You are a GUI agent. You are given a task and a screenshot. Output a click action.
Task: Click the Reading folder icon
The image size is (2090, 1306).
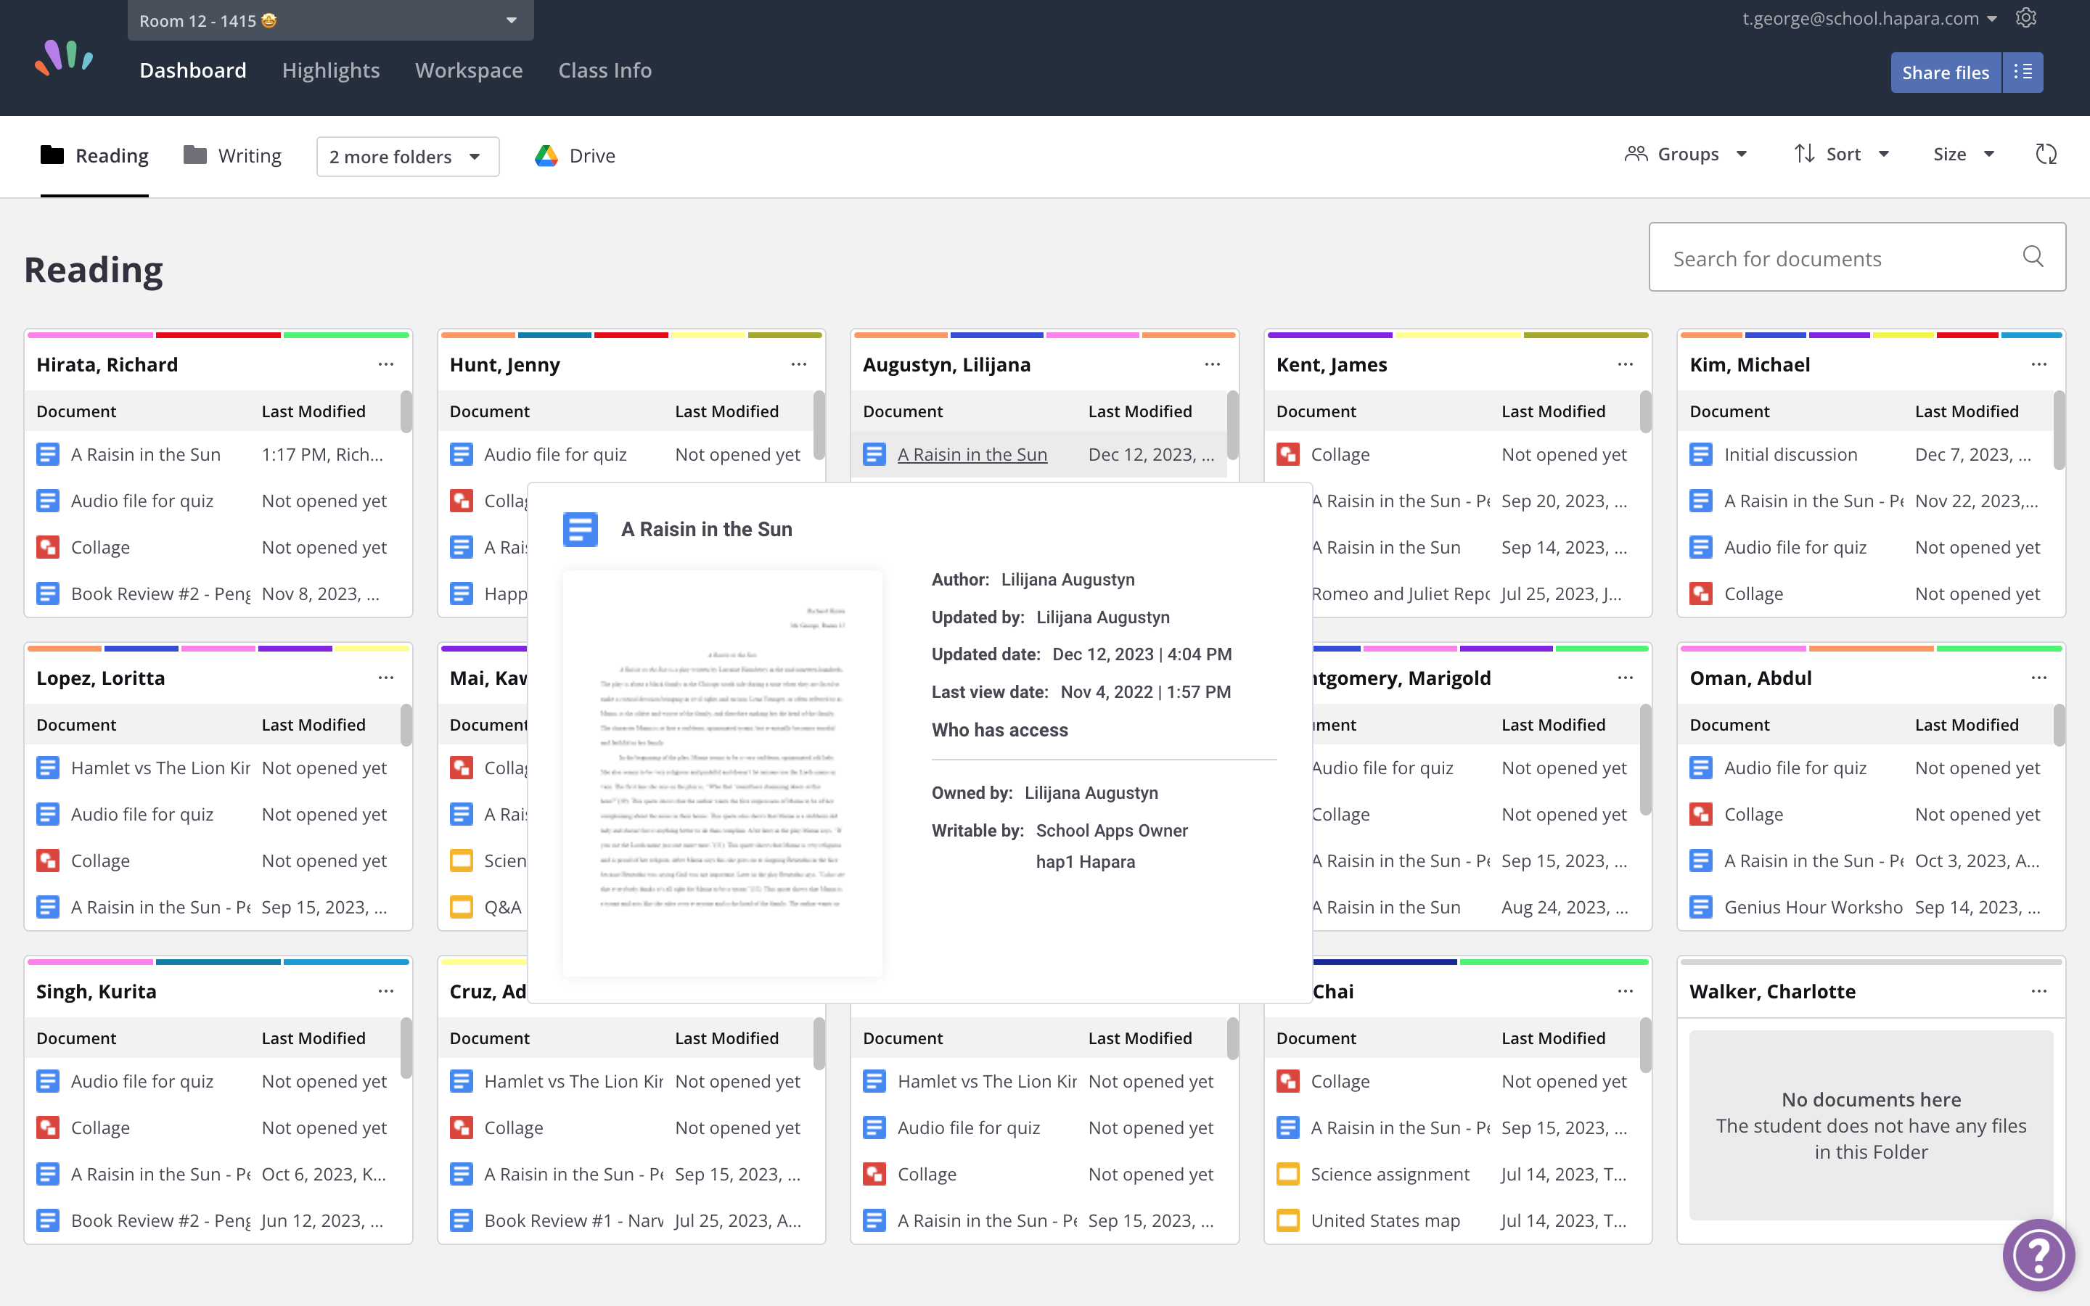(52, 155)
